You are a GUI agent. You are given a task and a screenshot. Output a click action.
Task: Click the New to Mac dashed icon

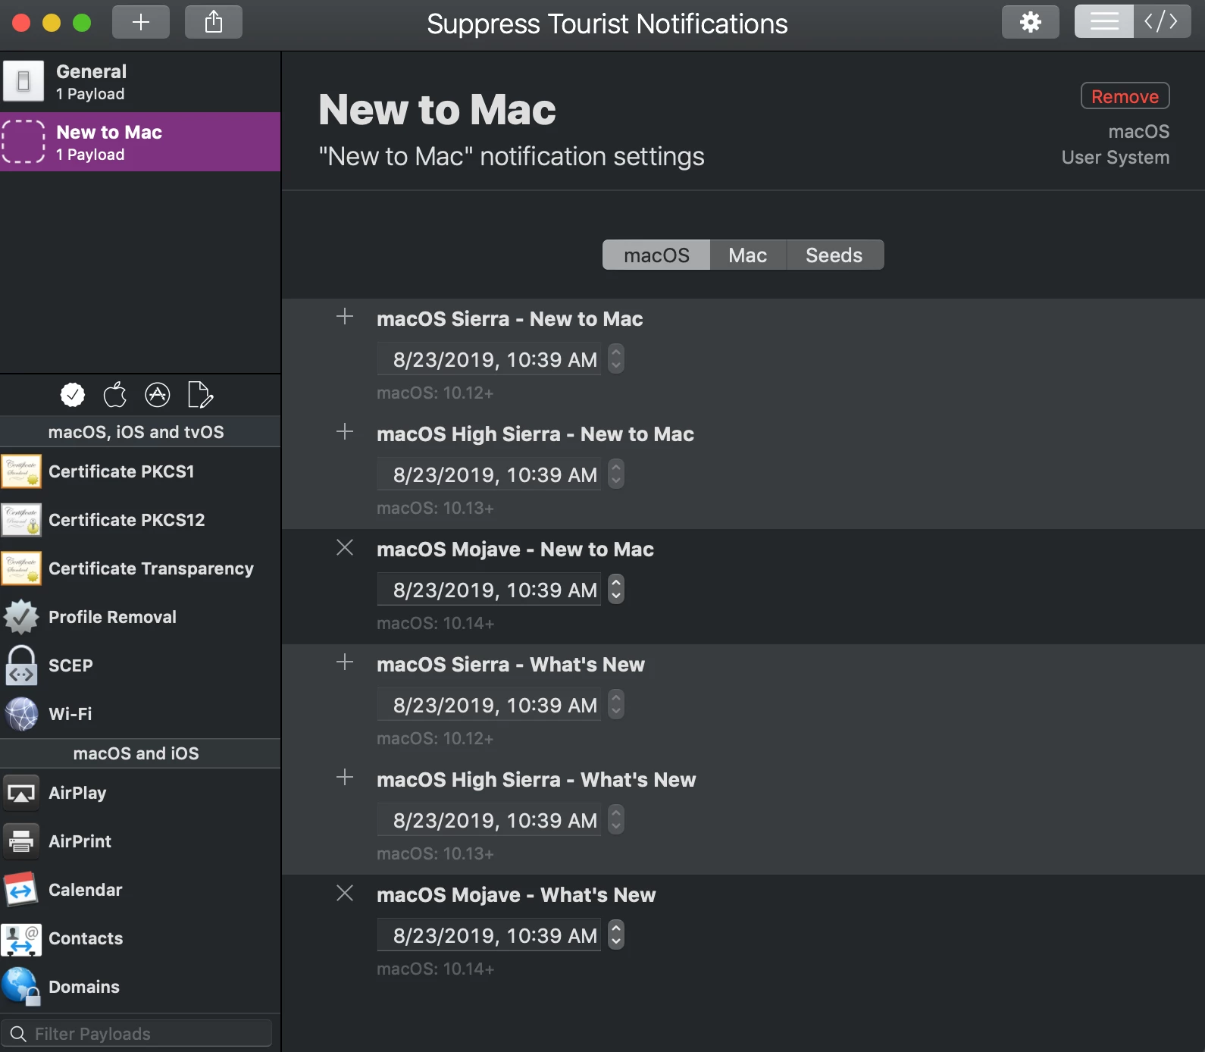pos(23,142)
